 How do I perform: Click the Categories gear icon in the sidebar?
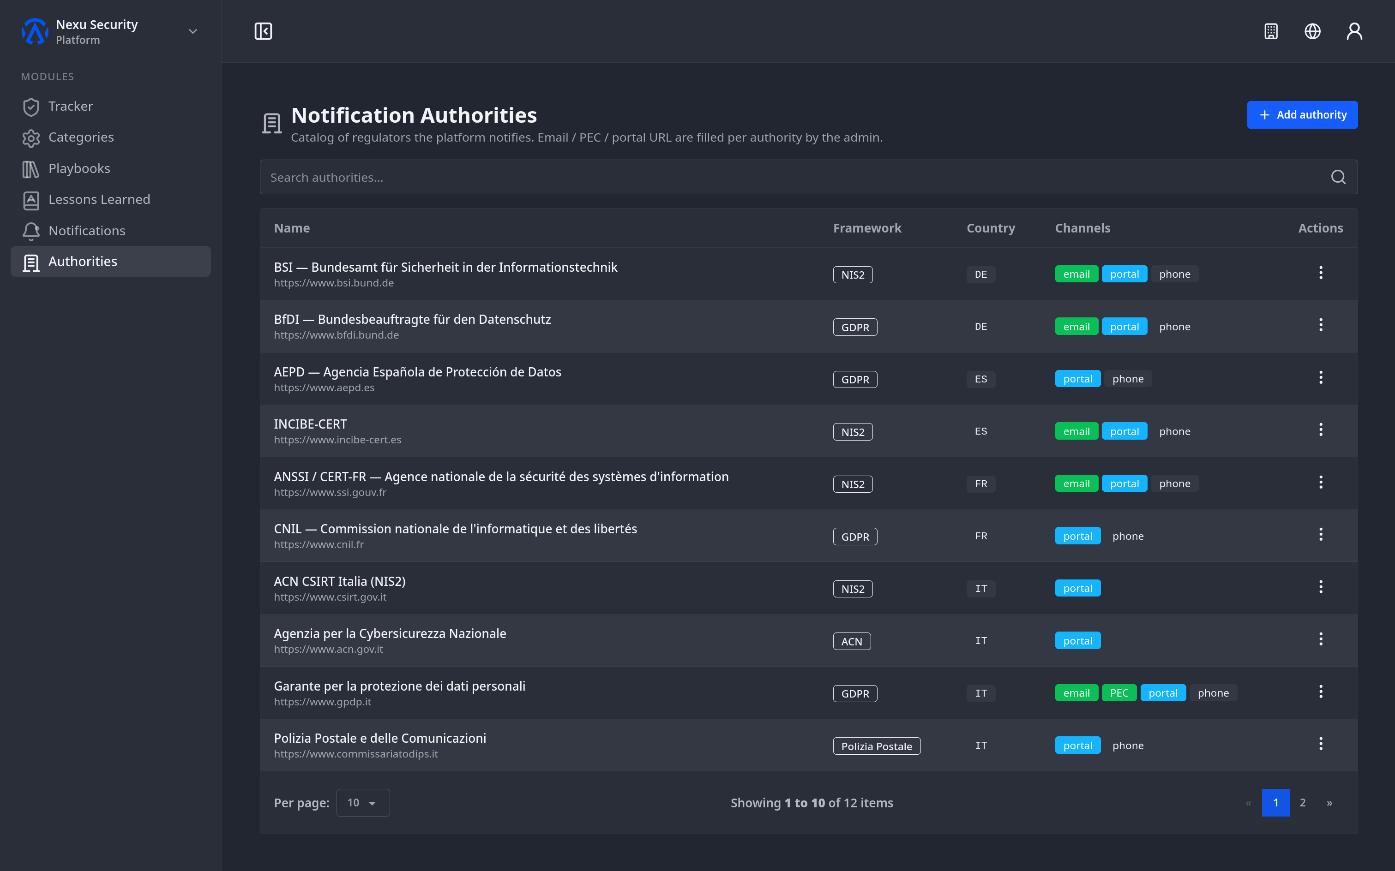(31, 137)
